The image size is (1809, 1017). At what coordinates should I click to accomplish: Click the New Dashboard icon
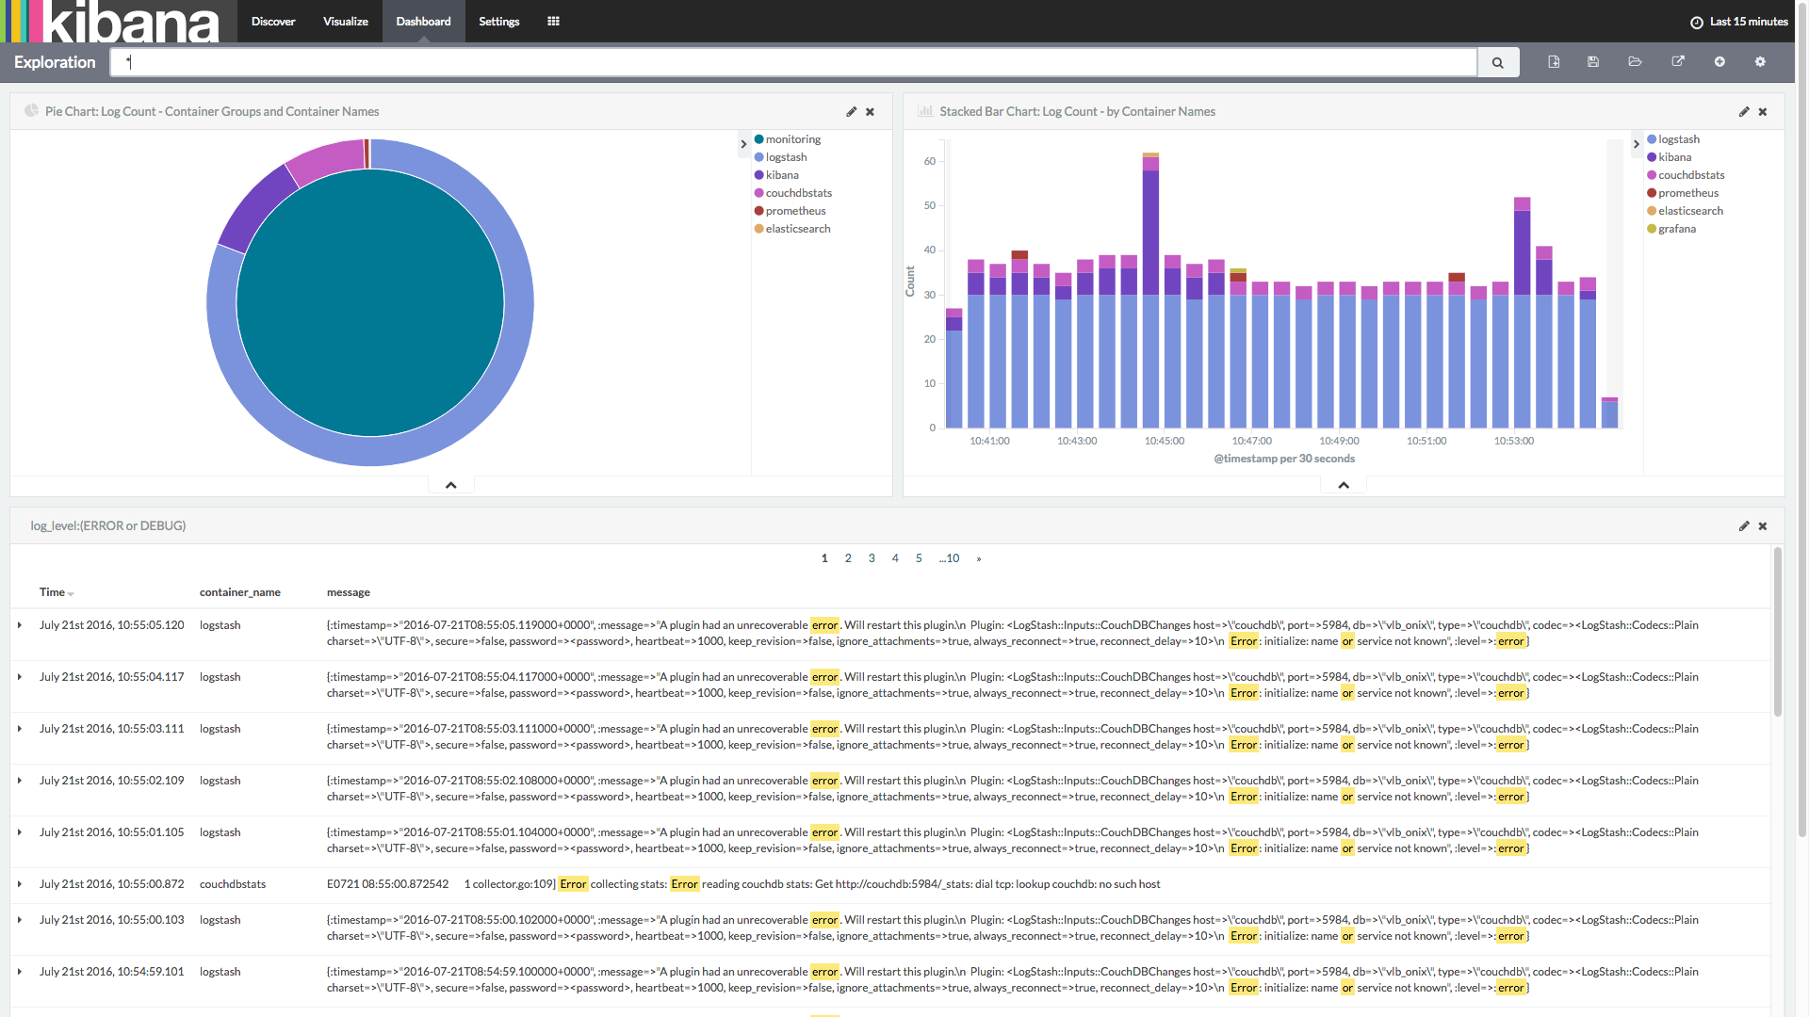pos(1554,62)
